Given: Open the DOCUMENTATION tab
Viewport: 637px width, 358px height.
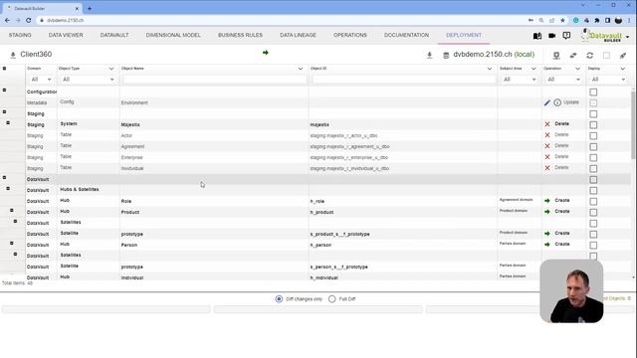Looking at the screenshot, I should pos(406,35).
